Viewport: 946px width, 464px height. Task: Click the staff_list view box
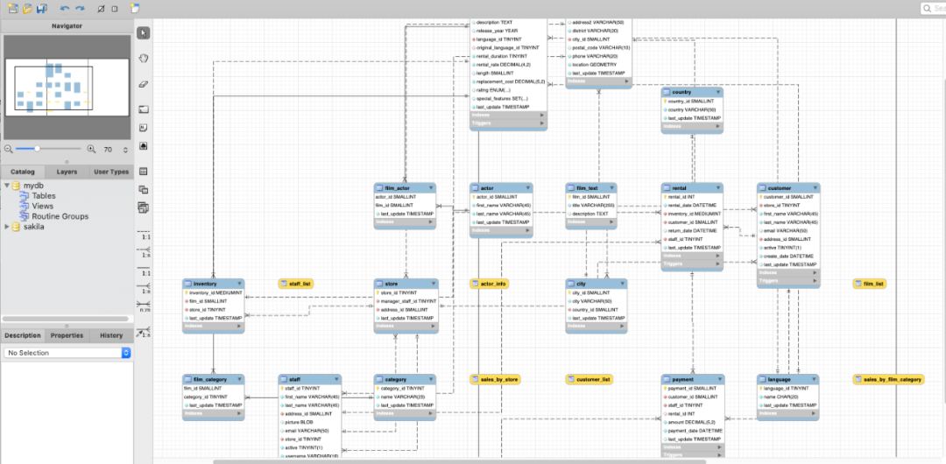coord(296,284)
